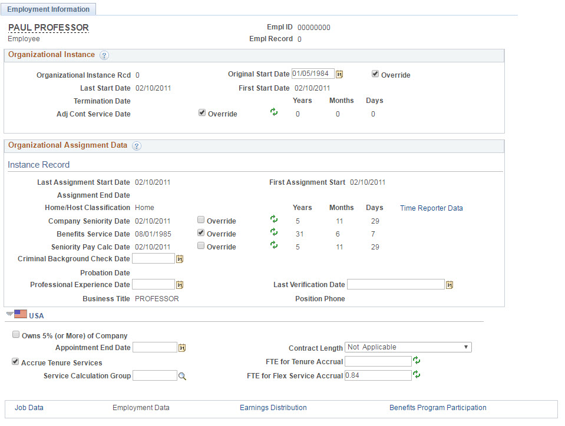Click Appointment End Date field

[x=155, y=347]
